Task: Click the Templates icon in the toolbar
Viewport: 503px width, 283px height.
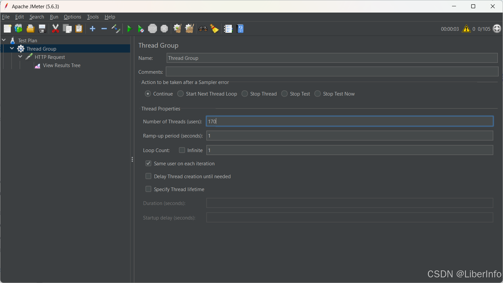Action: [x=19, y=29]
